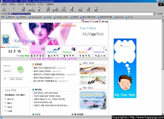Image resolution: width=164 pixels, height=119 pixels.
Task: Click into the USER-ID input field
Action: (x=9, y=68)
